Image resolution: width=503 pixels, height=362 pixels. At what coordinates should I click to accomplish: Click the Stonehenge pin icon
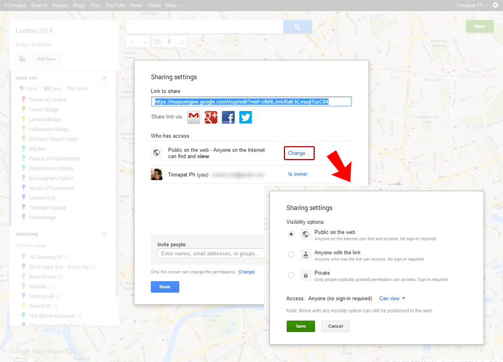tap(23, 217)
